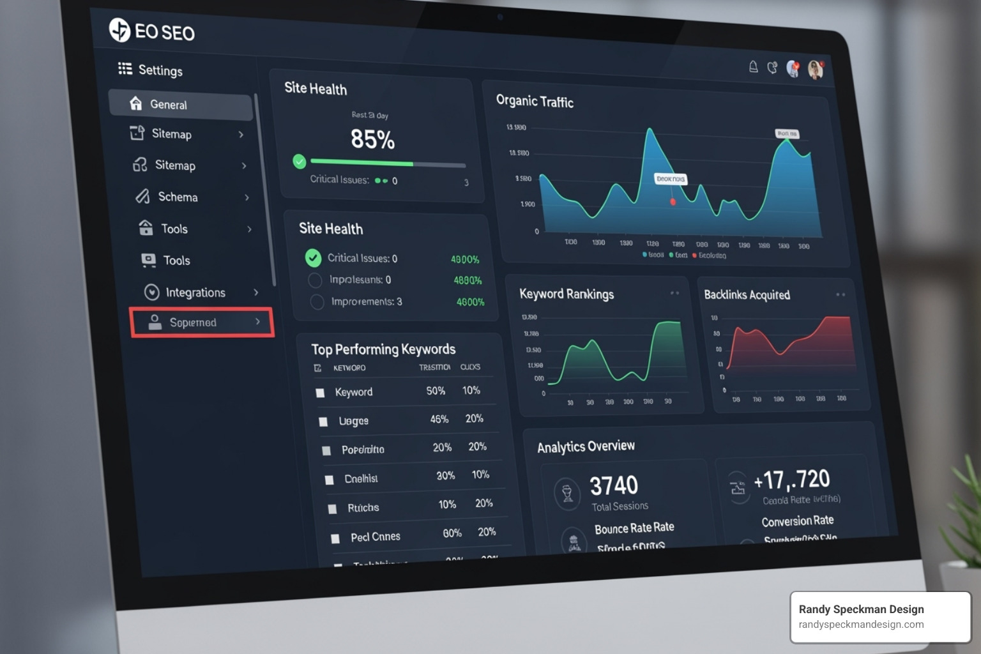981x654 pixels.
Task: Open the notifications bell icon
Action: click(x=754, y=66)
